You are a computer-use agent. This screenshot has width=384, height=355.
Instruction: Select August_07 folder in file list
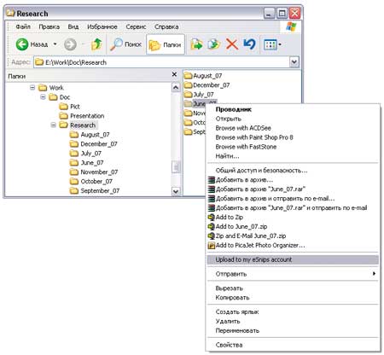[203, 76]
